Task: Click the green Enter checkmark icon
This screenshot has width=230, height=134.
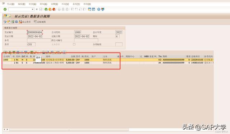Action: (5, 9)
